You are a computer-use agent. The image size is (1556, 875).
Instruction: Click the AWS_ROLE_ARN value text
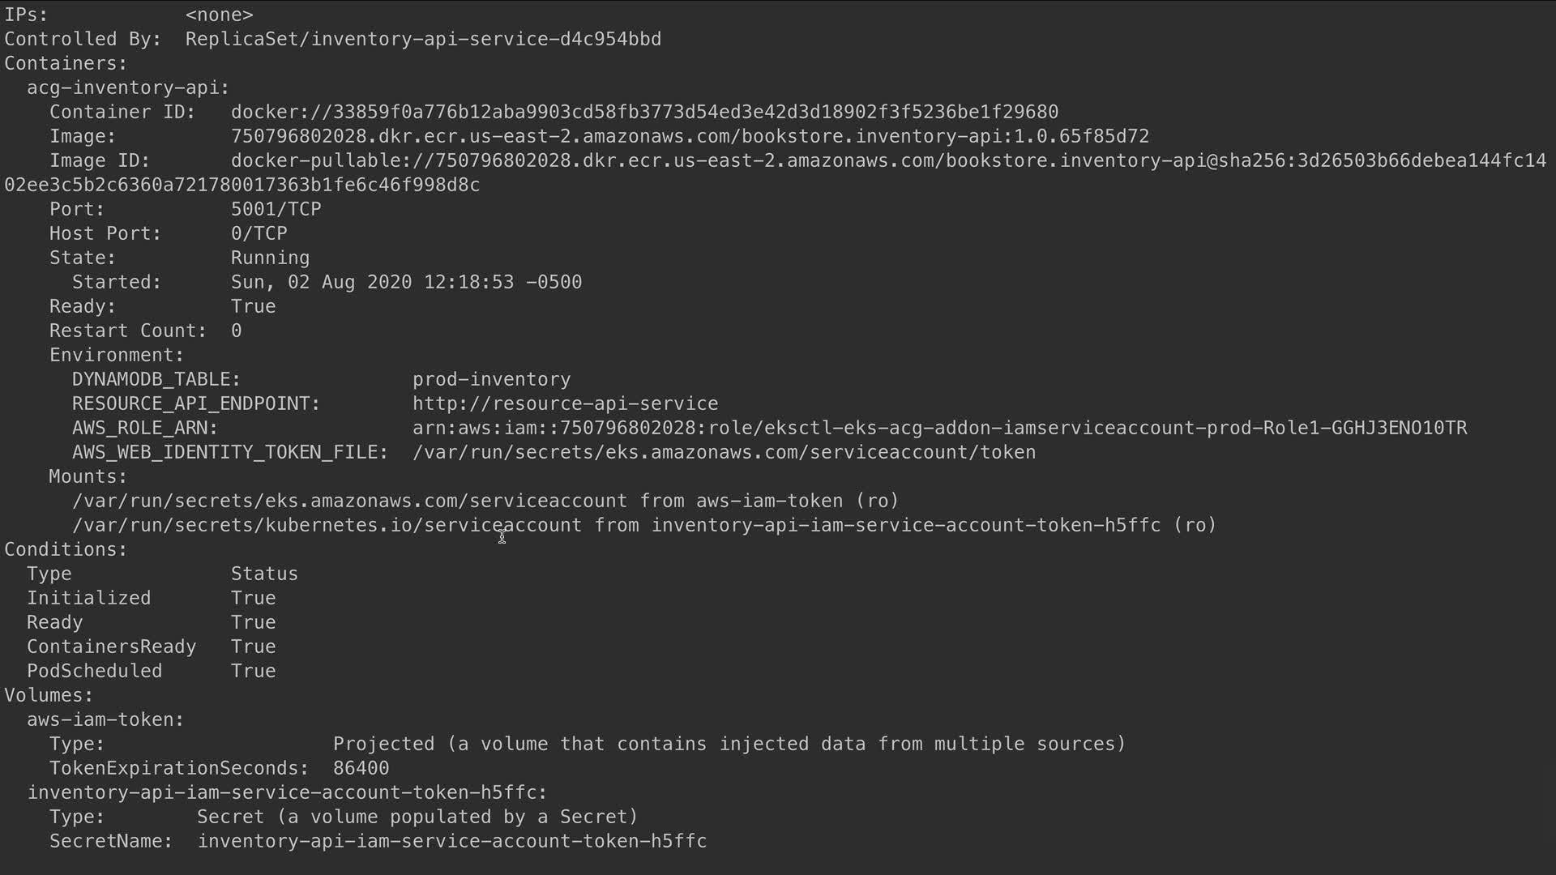tap(939, 428)
